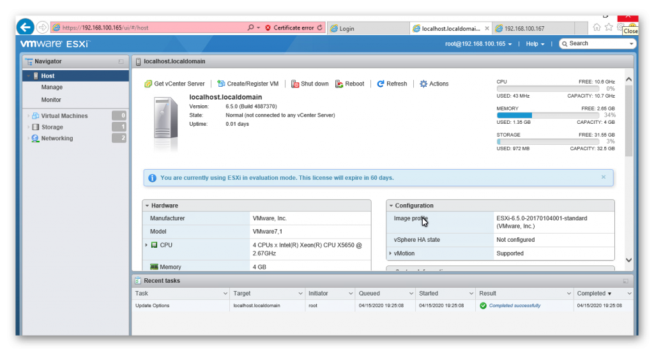Open Virtual Machines in the Navigator
This screenshot has height=351, width=654.
pos(65,116)
